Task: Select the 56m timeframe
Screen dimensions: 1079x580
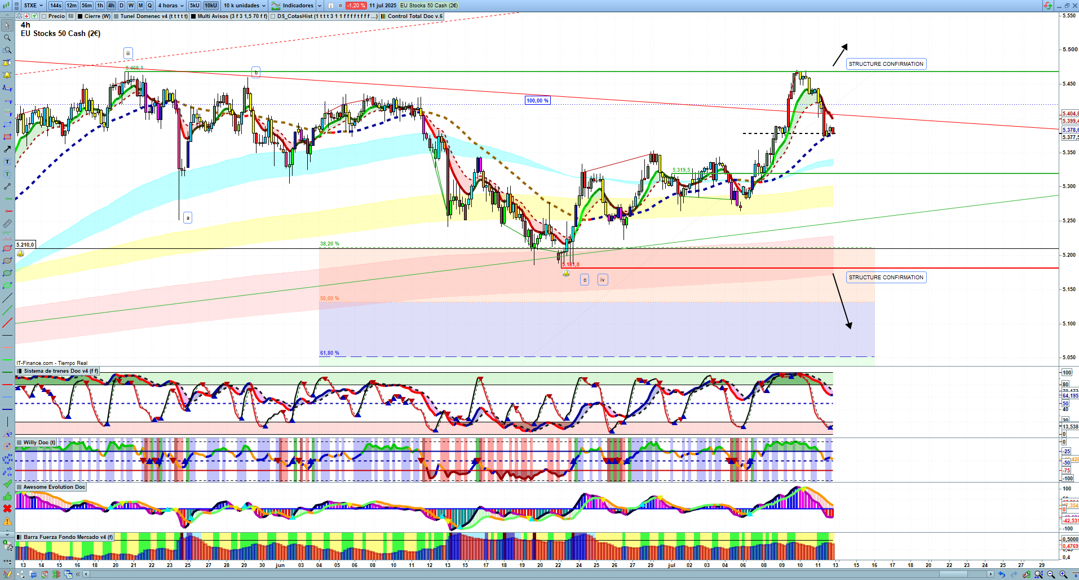Action: pyautogui.click(x=87, y=6)
